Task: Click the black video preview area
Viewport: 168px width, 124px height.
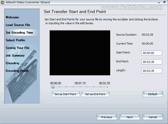Action: (x=80, y=53)
